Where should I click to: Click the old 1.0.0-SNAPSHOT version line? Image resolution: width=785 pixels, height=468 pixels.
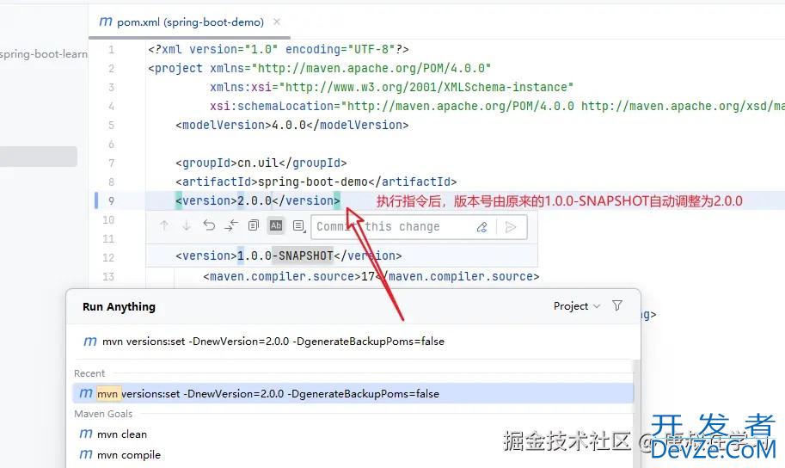(289, 256)
